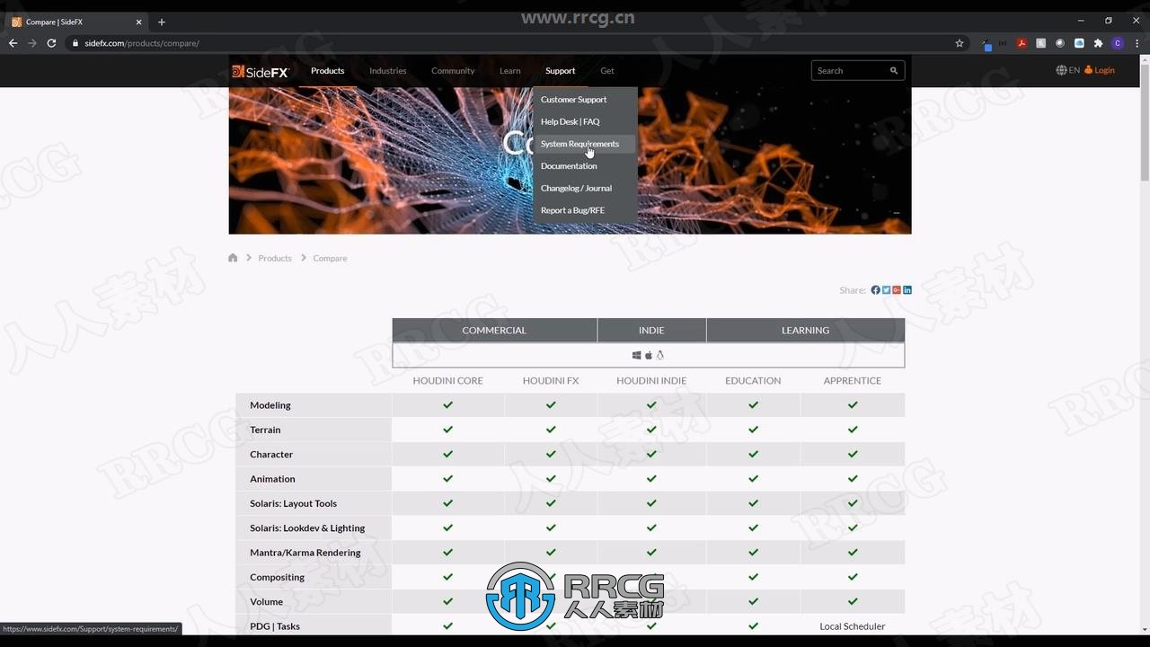Click the Modeling row label
Screen dimensions: 1150x647
pyautogui.click(x=270, y=405)
